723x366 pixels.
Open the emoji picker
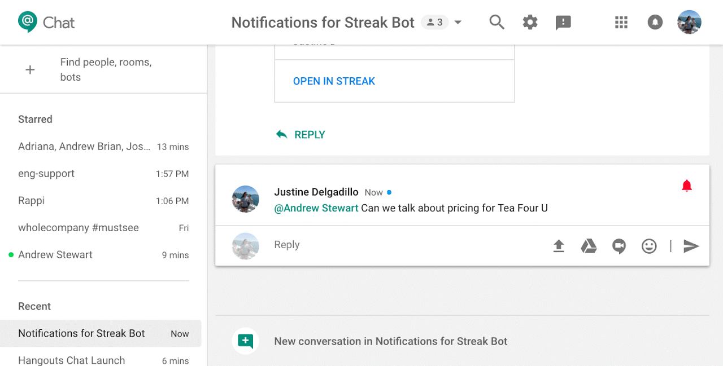click(649, 246)
